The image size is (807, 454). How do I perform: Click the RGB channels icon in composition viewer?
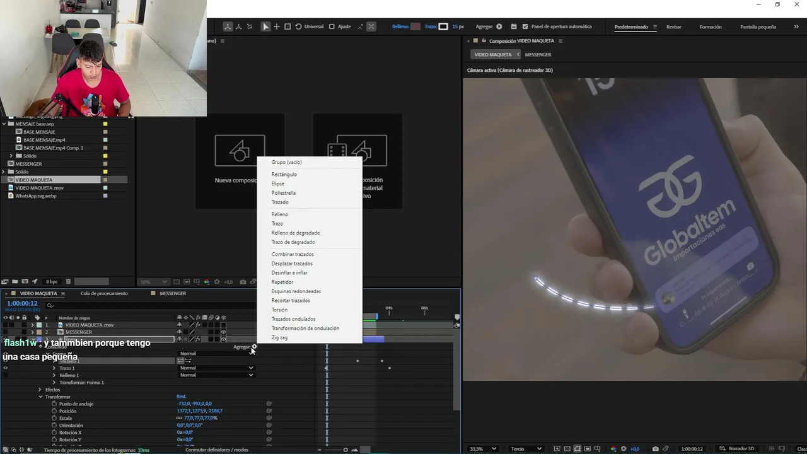[613, 449]
